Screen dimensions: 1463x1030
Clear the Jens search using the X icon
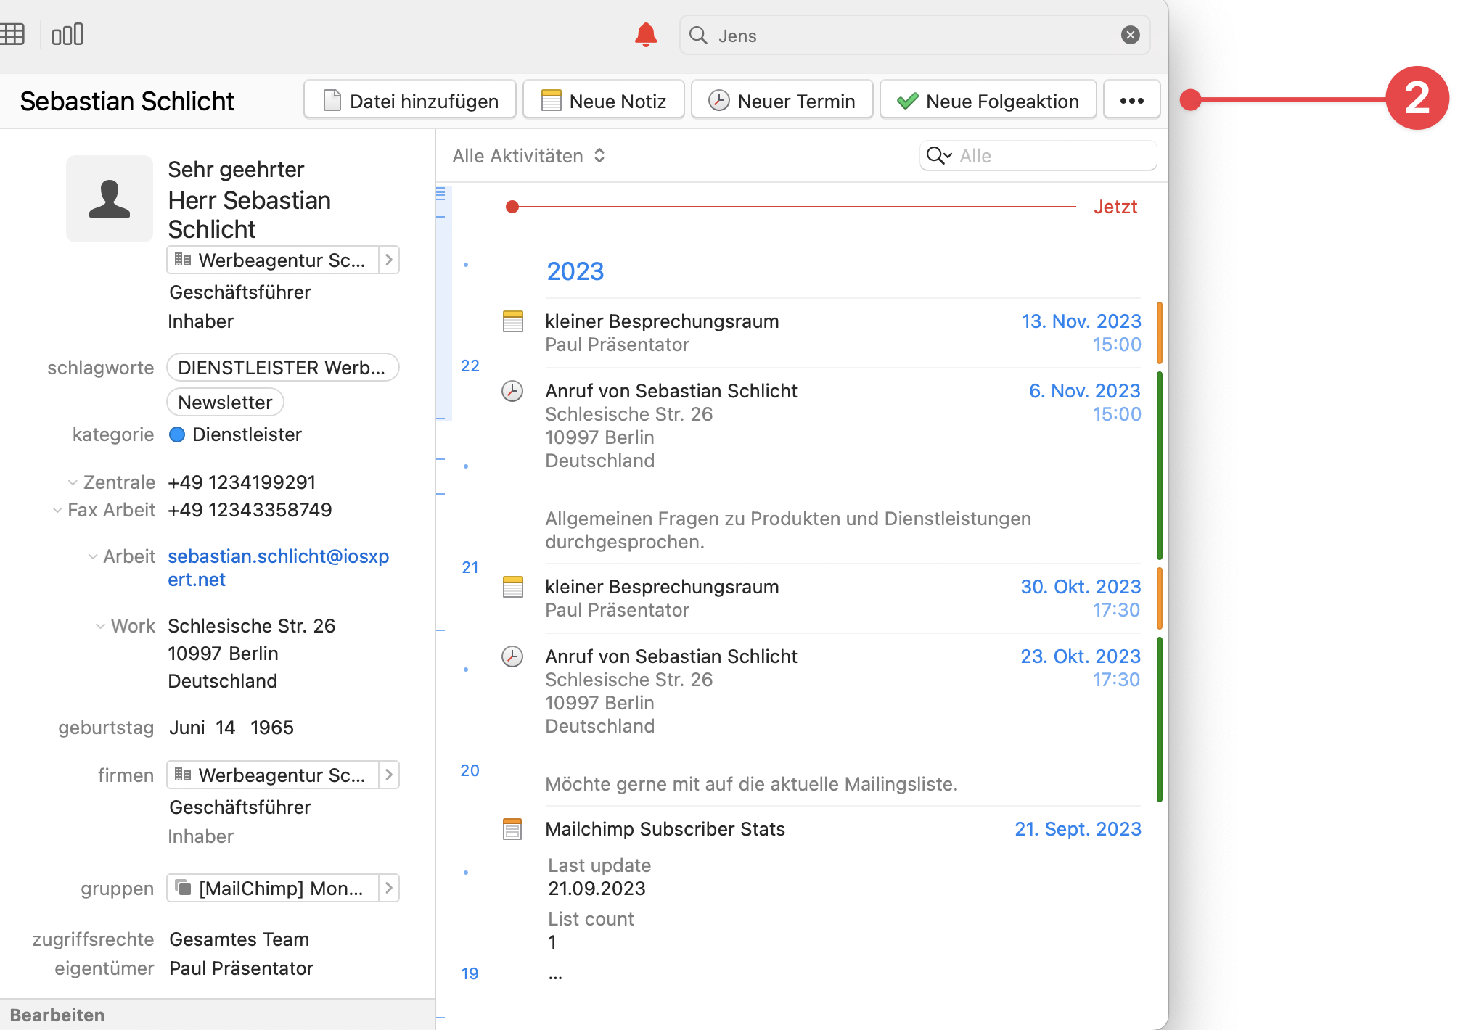tap(1130, 34)
